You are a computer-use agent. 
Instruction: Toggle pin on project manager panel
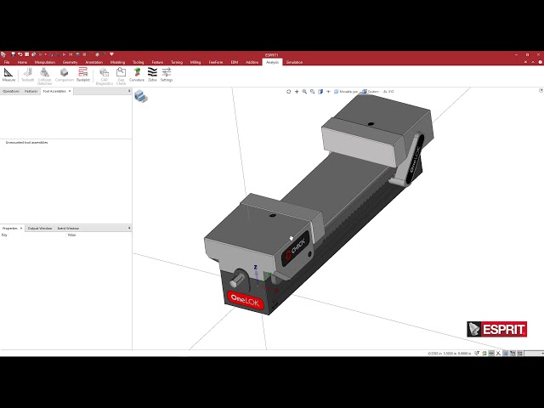click(129, 91)
